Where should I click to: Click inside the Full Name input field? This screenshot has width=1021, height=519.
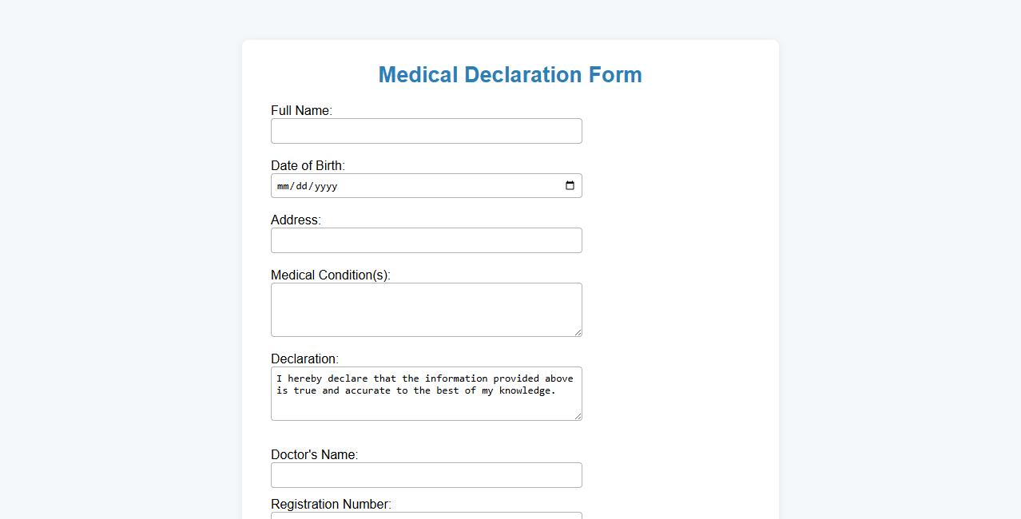tap(426, 130)
